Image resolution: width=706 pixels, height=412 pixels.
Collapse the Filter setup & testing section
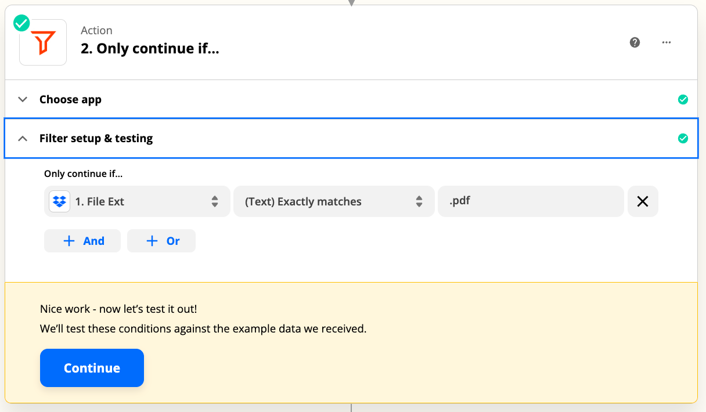[x=23, y=138]
